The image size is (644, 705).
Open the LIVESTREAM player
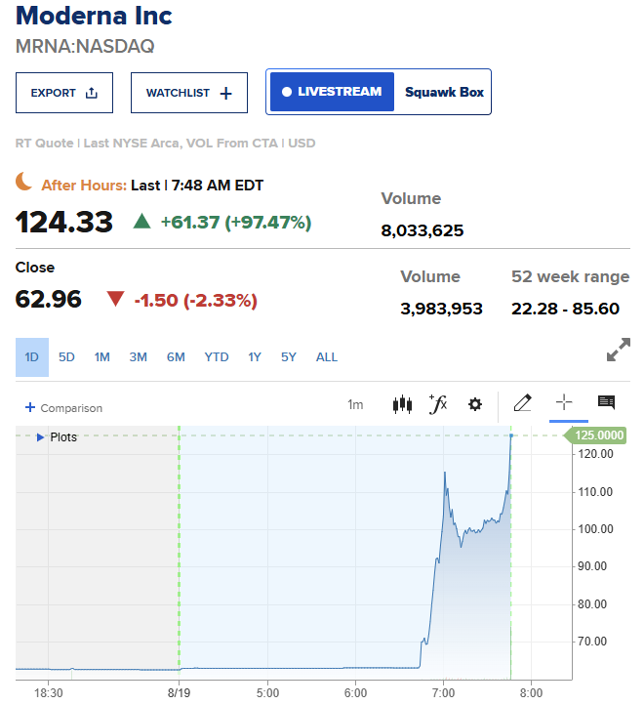[x=332, y=92]
